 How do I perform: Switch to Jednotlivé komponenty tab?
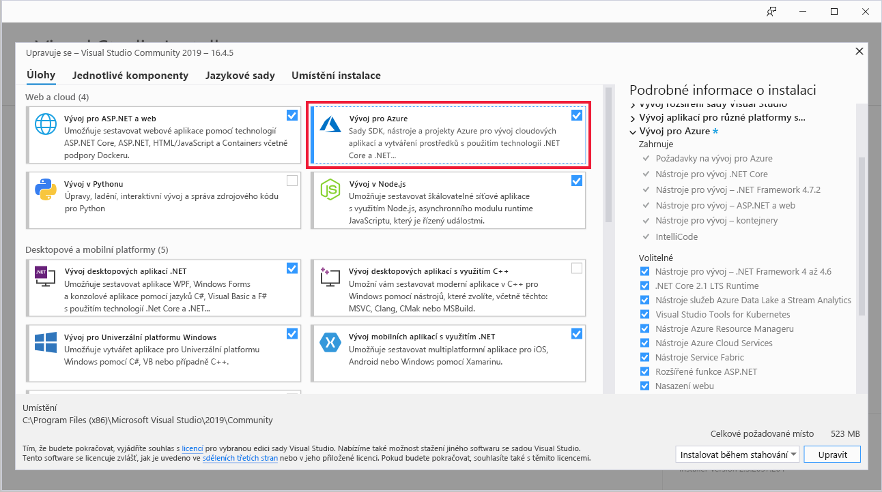point(130,76)
